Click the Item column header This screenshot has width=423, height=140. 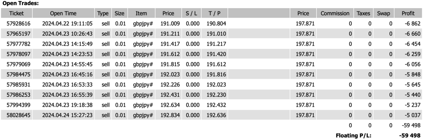pyautogui.click(x=141, y=13)
